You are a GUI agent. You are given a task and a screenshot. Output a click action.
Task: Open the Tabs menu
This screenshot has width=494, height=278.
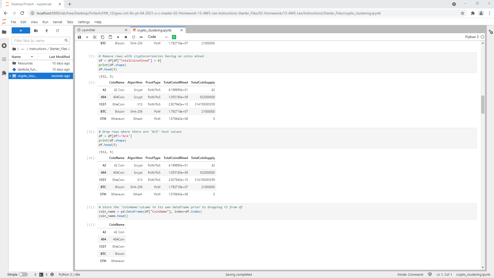coord(70,22)
